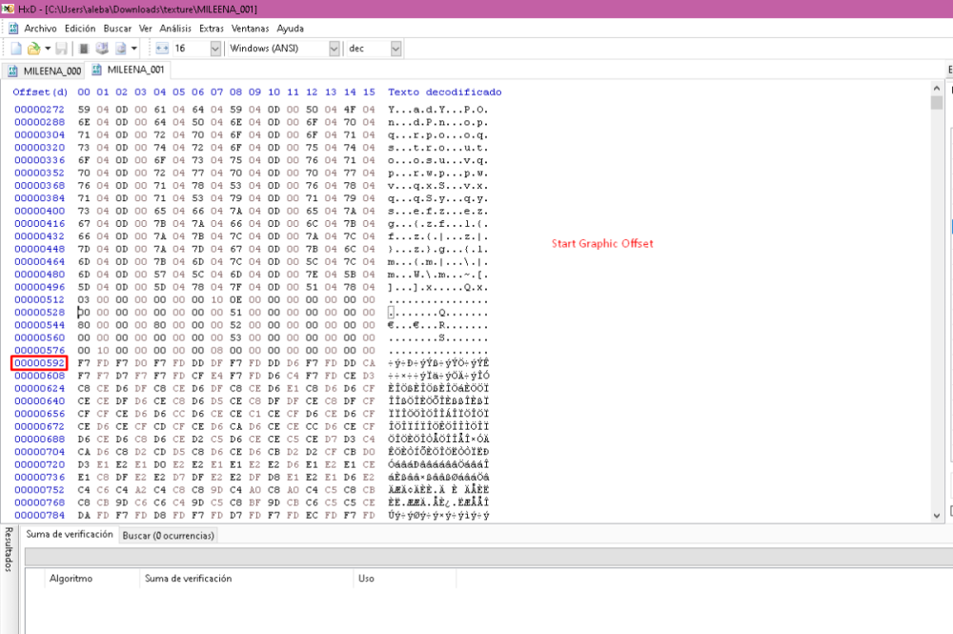Open the bytes per row dropdown showing 16
This screenshot has height=634, width=953.
click(x=214, y=48)
